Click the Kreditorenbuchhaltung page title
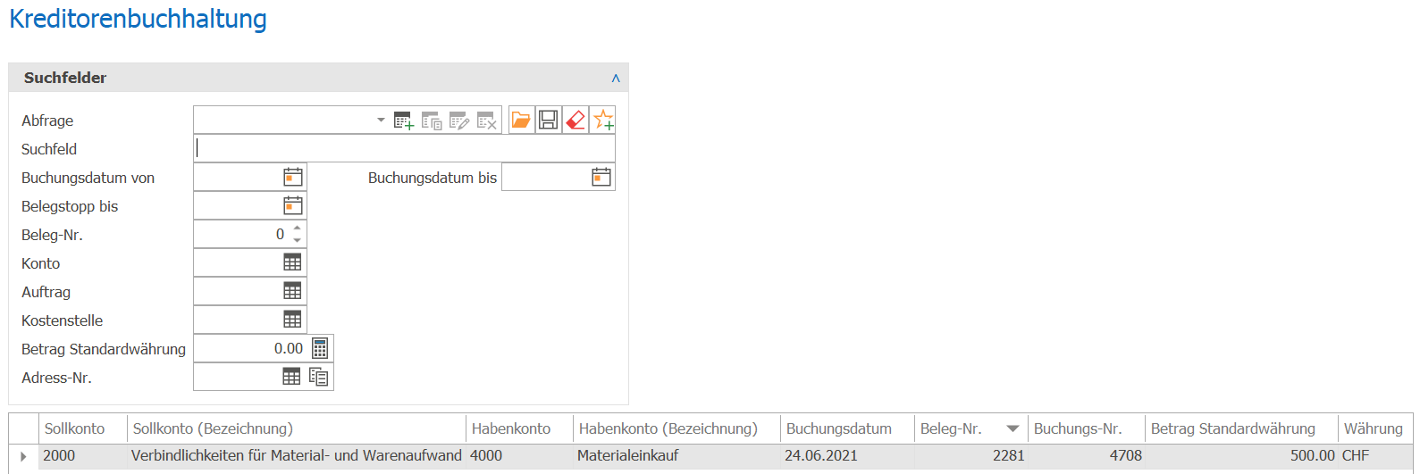Image resolution: width=1420 pixels, height=474 pixels. 138,19
